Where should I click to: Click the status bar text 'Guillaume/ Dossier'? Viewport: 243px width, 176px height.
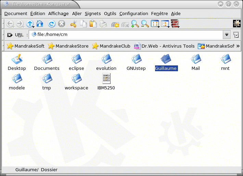36,169
